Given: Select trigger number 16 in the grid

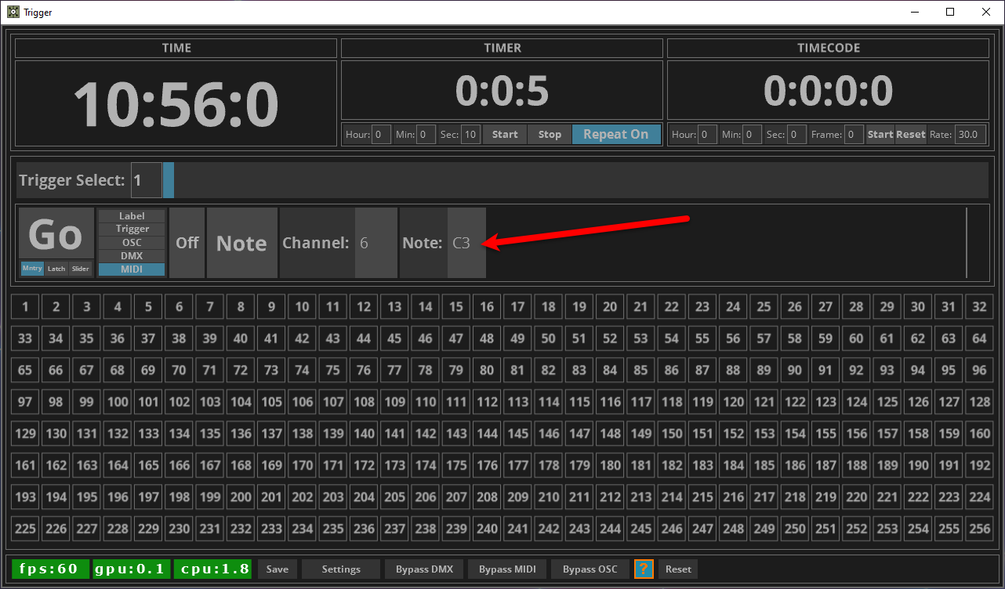Looking at the screenshot, I should click(x=487, y=307).
